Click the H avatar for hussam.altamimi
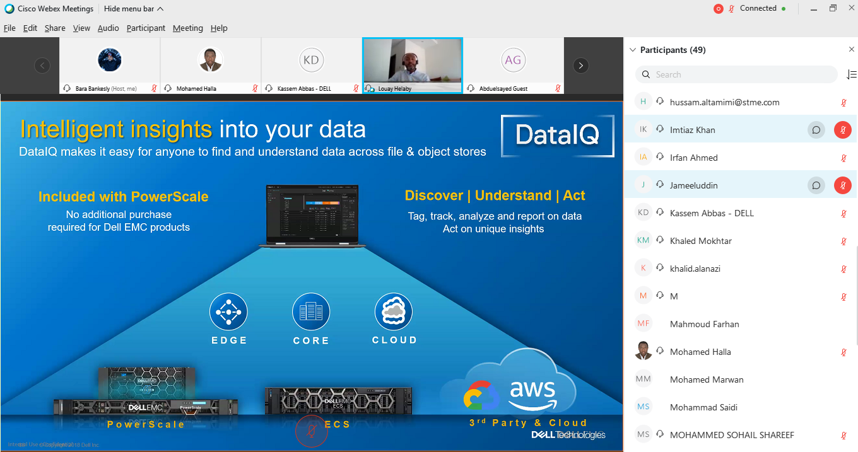Screen dimensions: 858x452 click(x=643, y=102)
